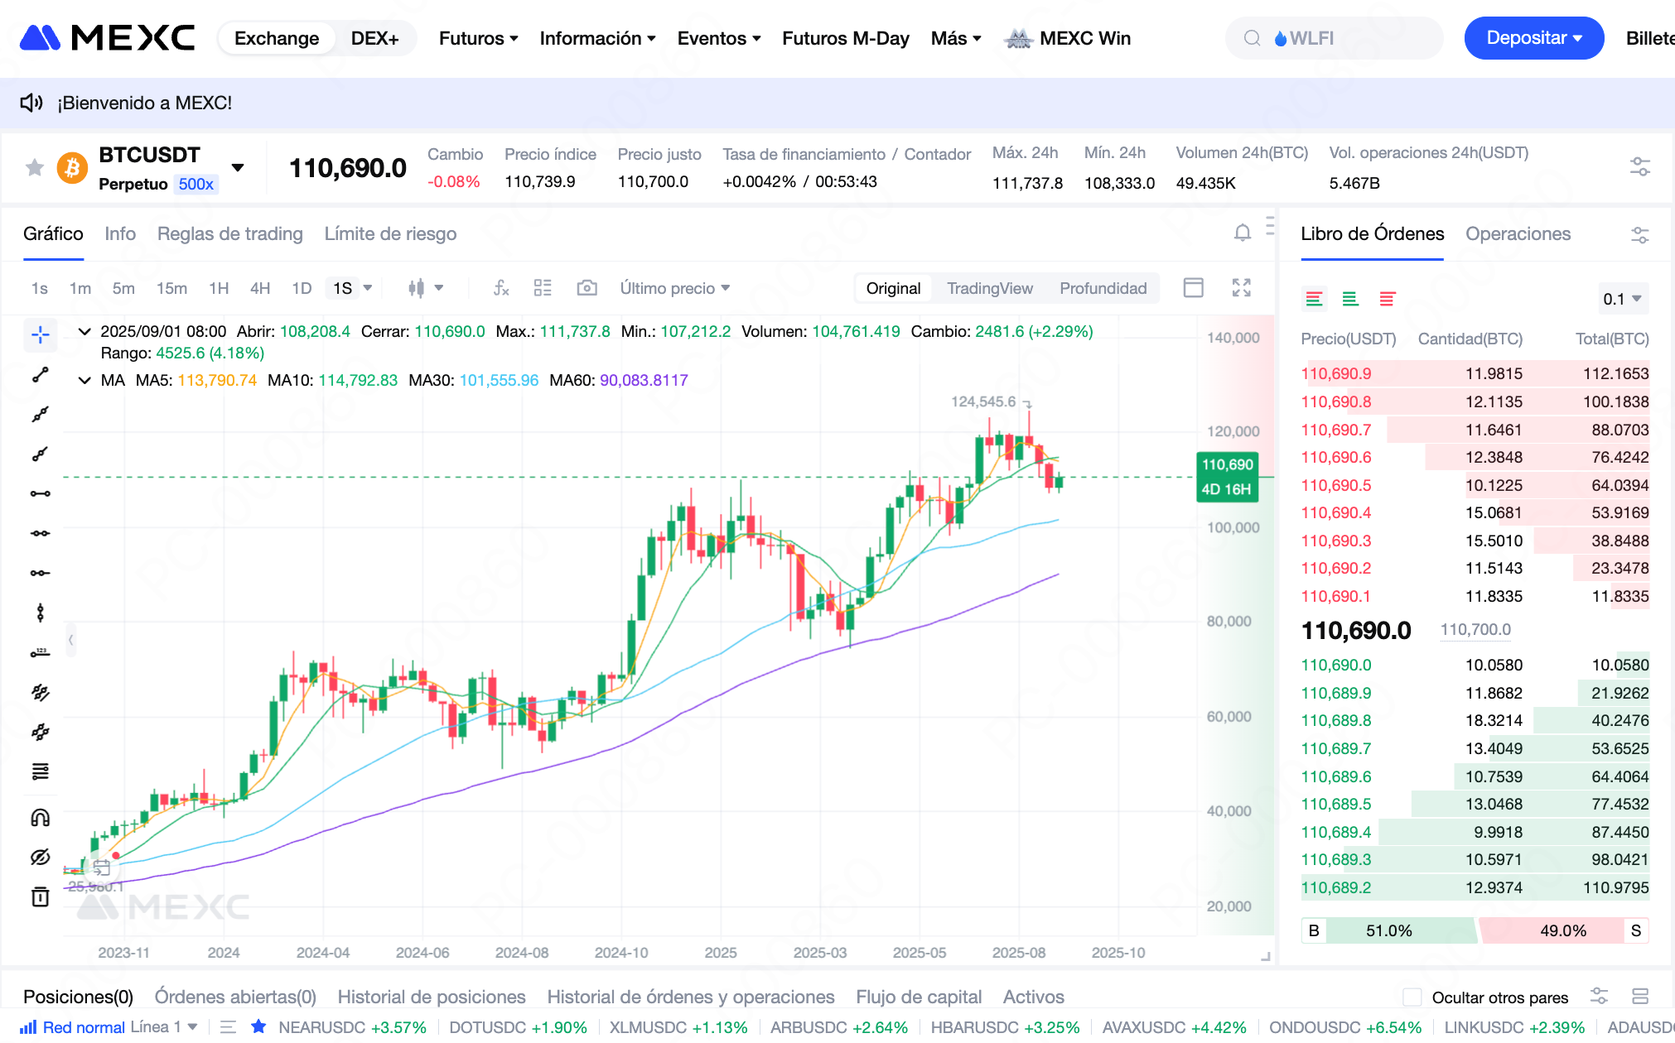Open the Reglas de trading tab
This screenshot has width=1675, height=1043.
229,233
